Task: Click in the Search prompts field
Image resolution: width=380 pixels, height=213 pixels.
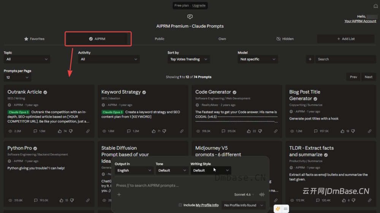Action: (x=345, y=59)
